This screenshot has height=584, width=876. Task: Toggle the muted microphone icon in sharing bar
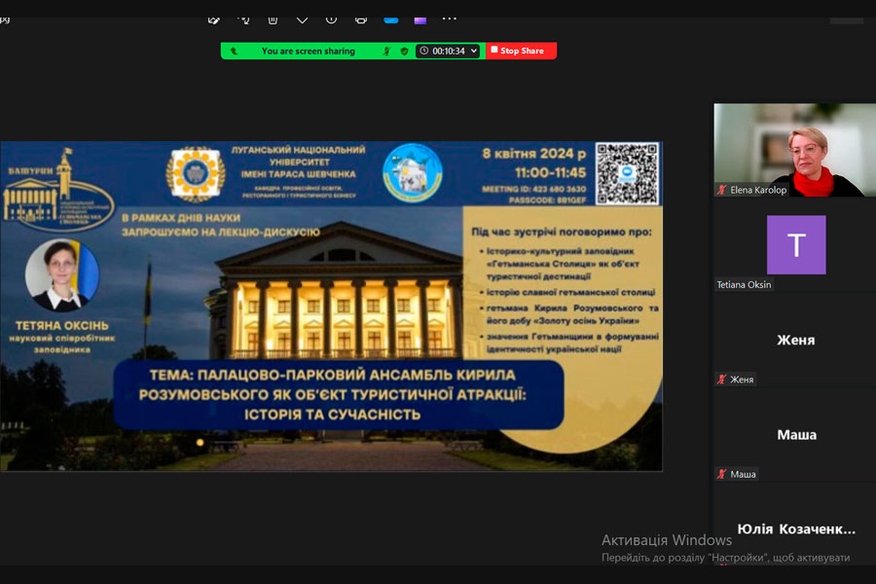tap(386, 51)
